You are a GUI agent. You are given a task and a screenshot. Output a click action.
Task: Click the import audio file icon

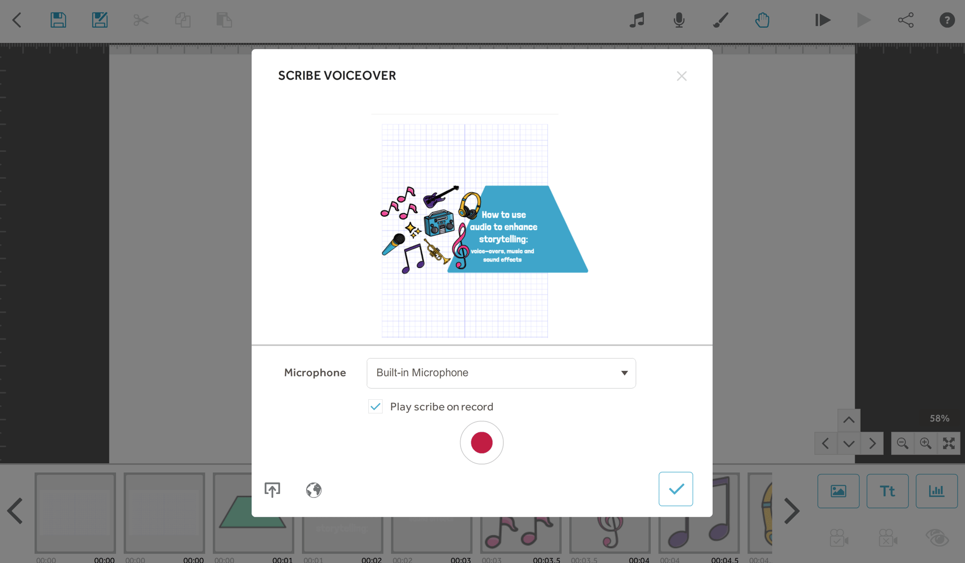272,489
